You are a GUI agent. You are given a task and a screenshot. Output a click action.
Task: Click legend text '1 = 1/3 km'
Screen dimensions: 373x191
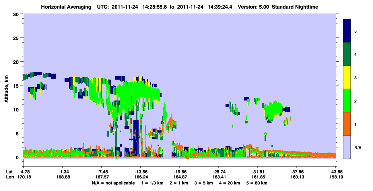(151, 183)
